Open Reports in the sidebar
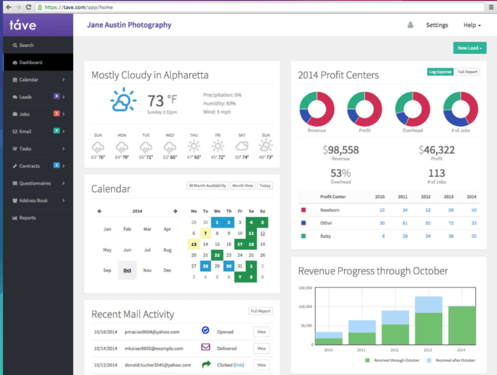Image resolution: width=497 pixels, height=375 pixels. coord(38,218)
